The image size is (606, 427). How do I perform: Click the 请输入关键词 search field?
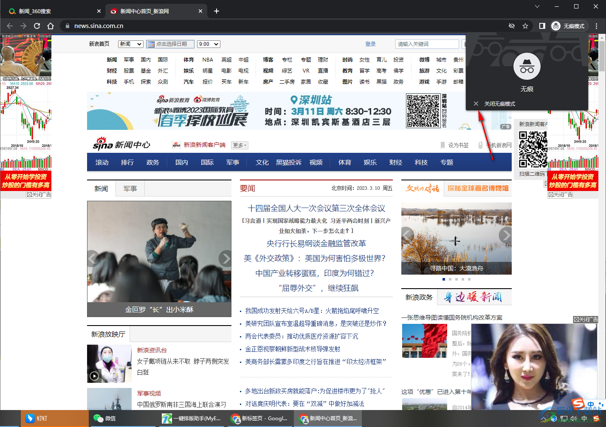427,44
